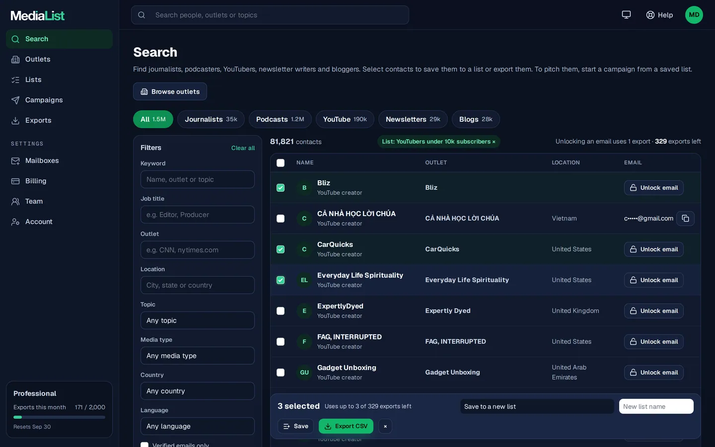Click the Bliz avatar badge
The image size is (715, 447).
pyautogui.click(x=304, y=188)
